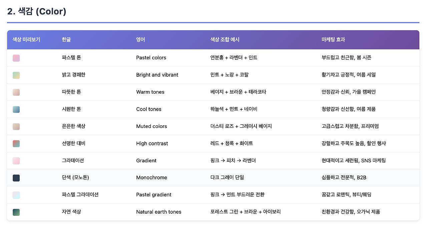The width and height of the screenshot is (427, 231).
Task: Click the red-teal swatch for 선명한 대비
Action: pos(16,144)
